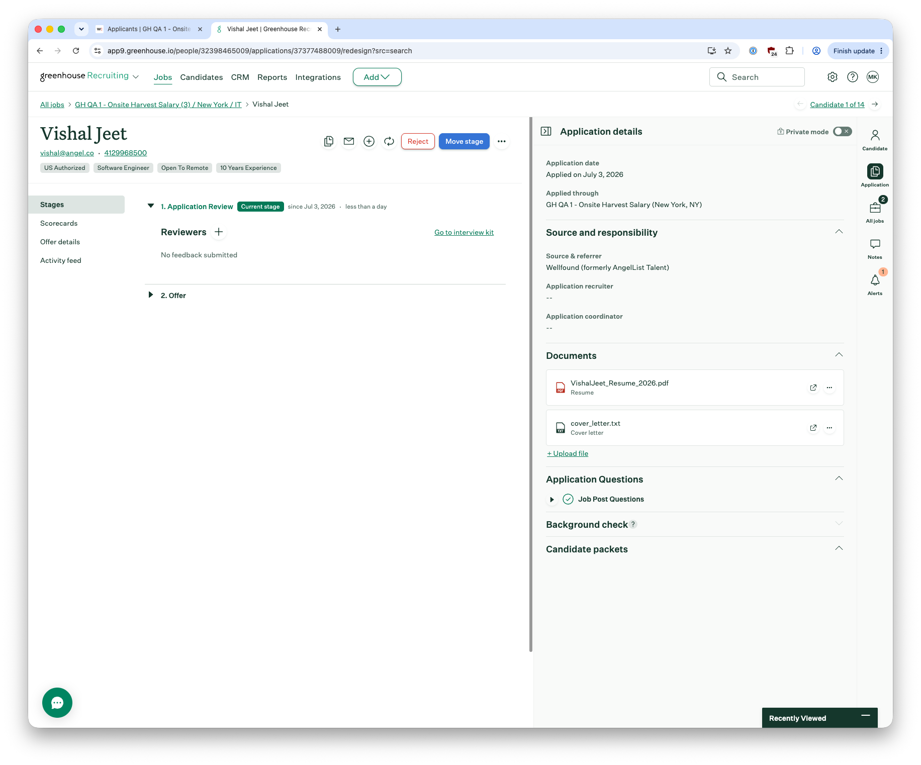921x765 pixels.
Task: Toggle Private mode switch
Action: (842, 132)
